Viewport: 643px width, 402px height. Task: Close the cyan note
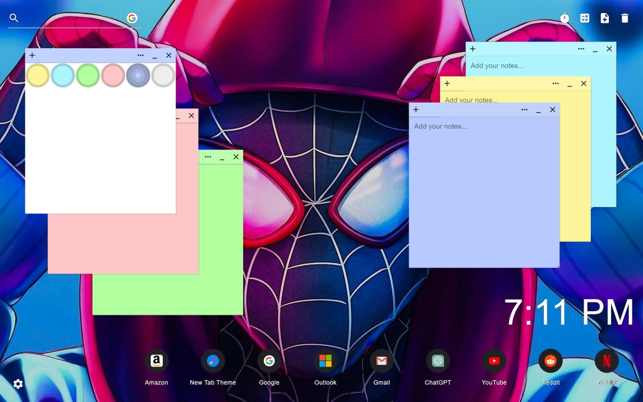tap(609, 49)
